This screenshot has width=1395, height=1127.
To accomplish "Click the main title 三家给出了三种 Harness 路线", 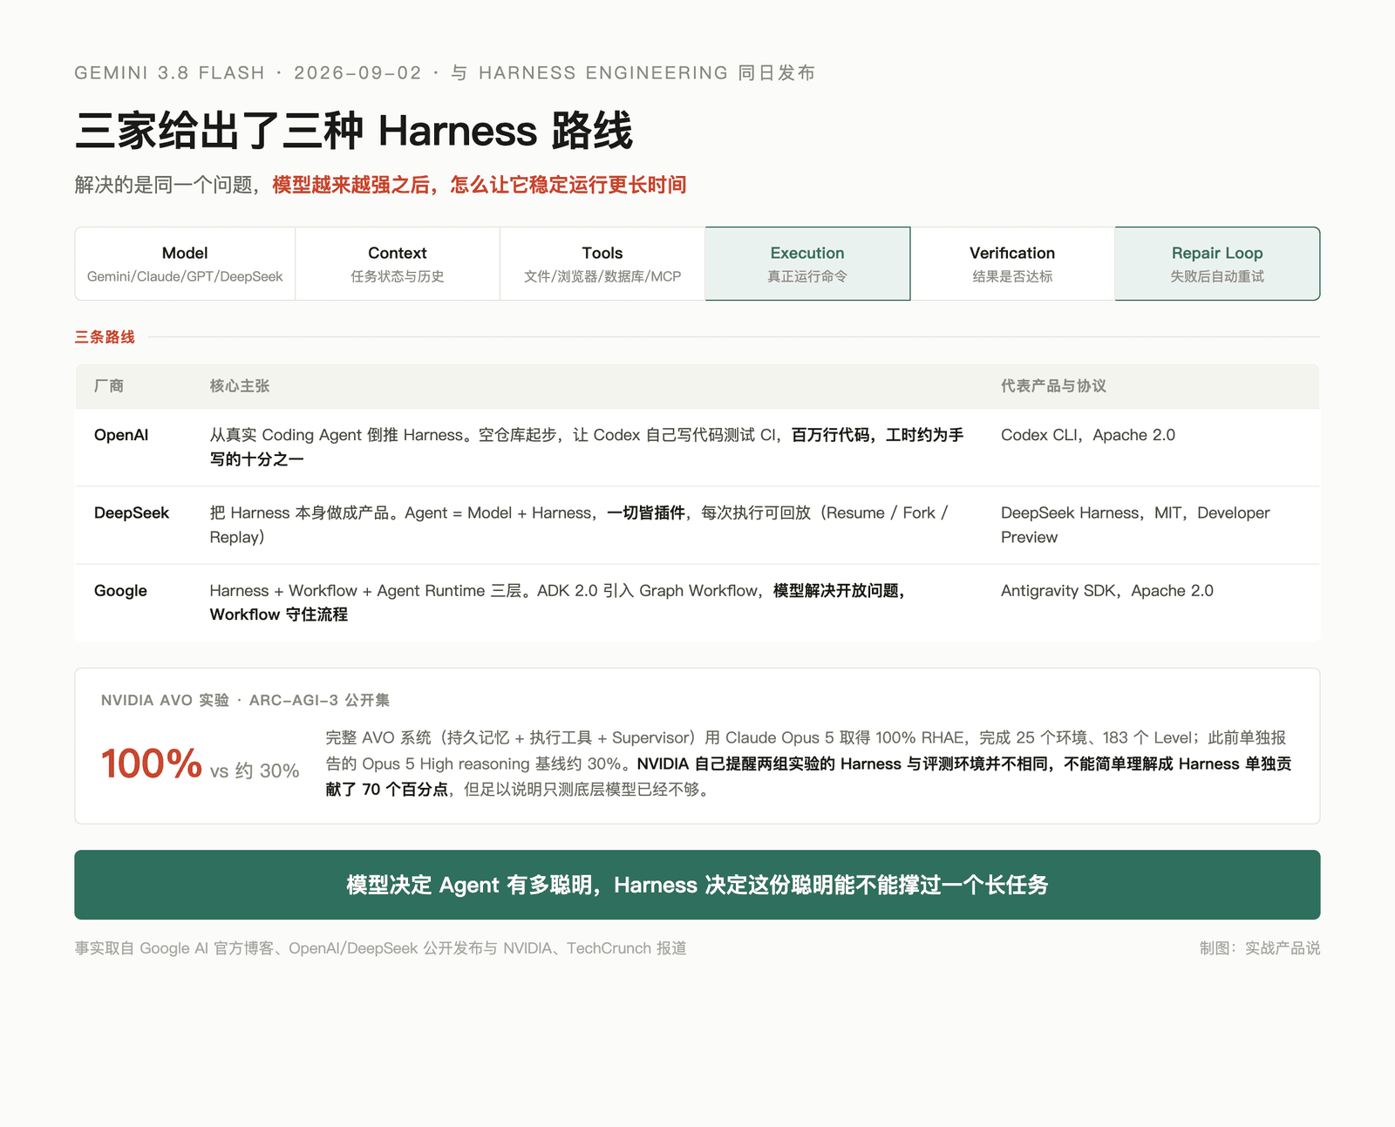I will click(353, 131).
